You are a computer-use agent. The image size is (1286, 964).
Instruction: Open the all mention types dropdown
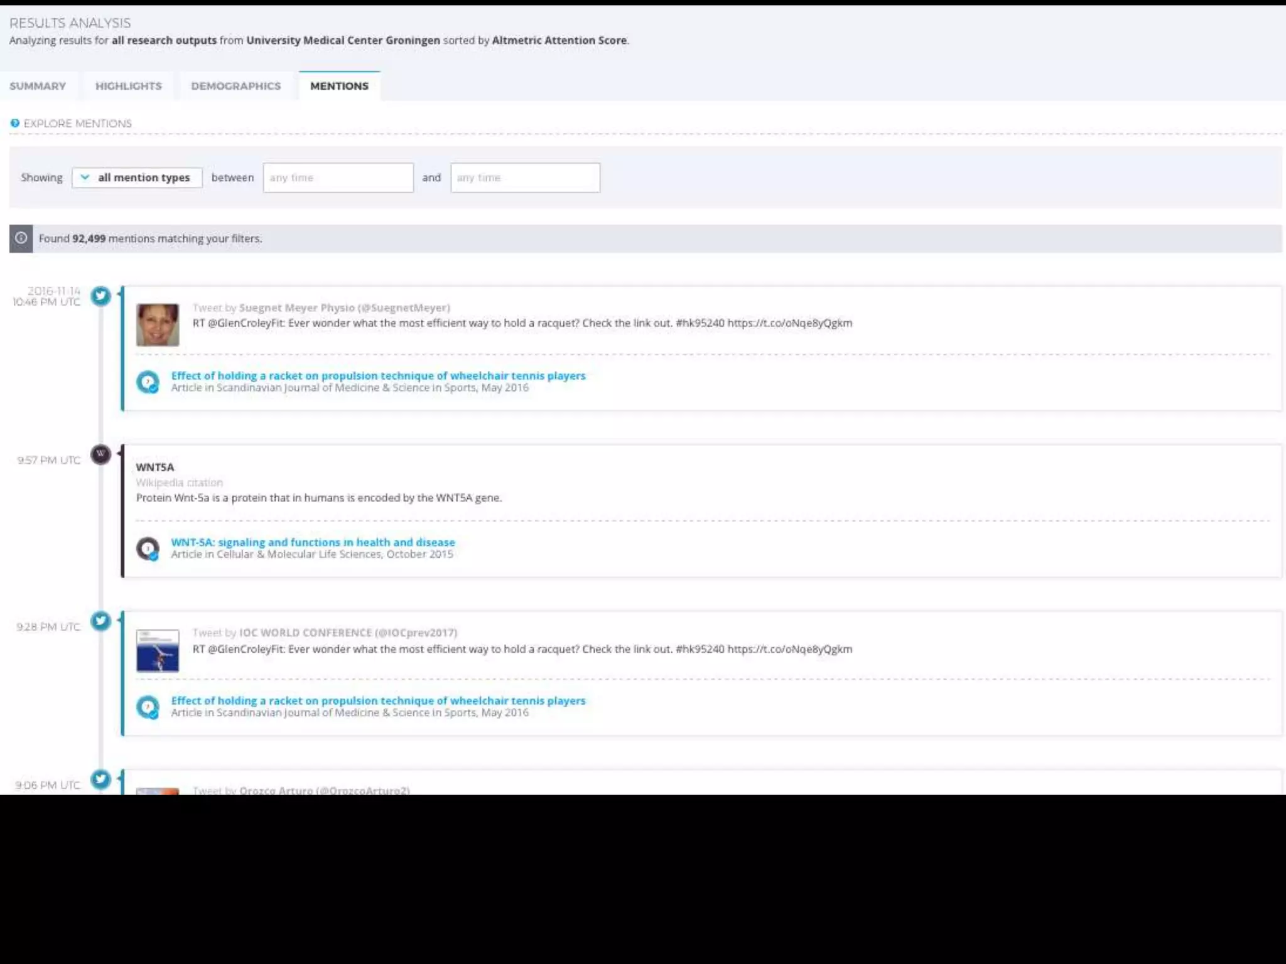137,178
